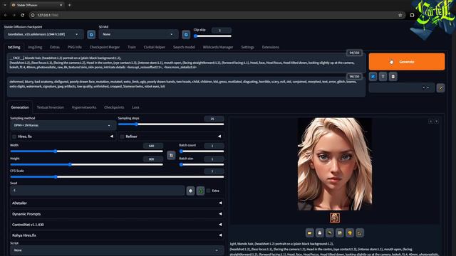Switch to the Extras tab
Viewport: 456px width, 256px height.
pyautogui.click(x=55, y=47)
